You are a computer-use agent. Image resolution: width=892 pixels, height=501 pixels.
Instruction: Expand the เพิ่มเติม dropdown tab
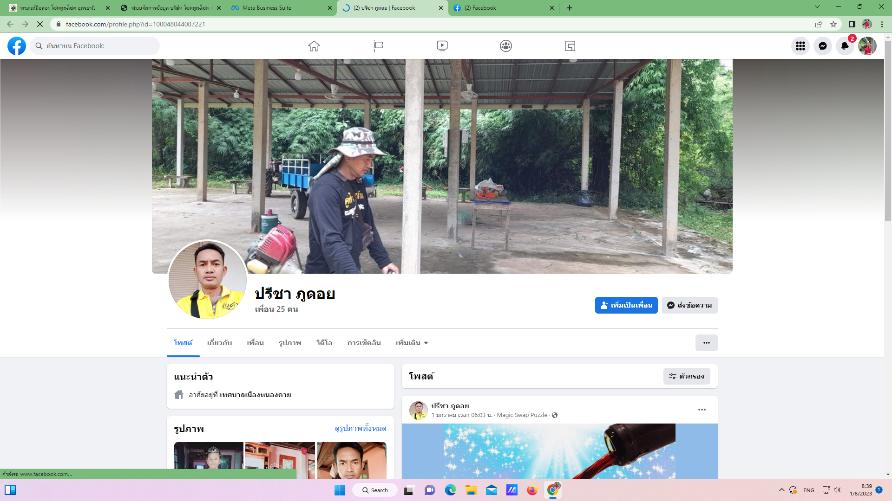click(412, 343)
